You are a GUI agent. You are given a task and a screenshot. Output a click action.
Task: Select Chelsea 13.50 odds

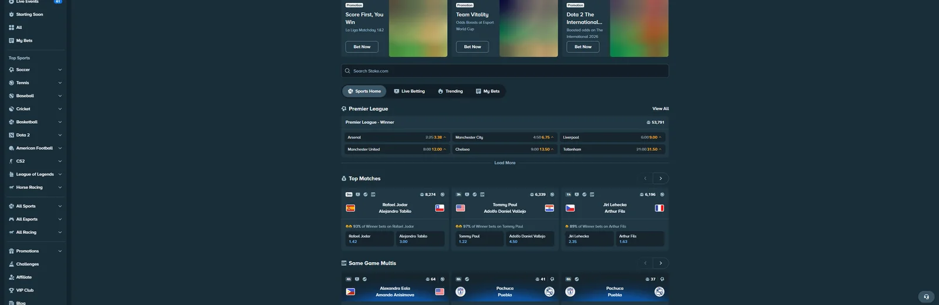click(x=505, y=150)
